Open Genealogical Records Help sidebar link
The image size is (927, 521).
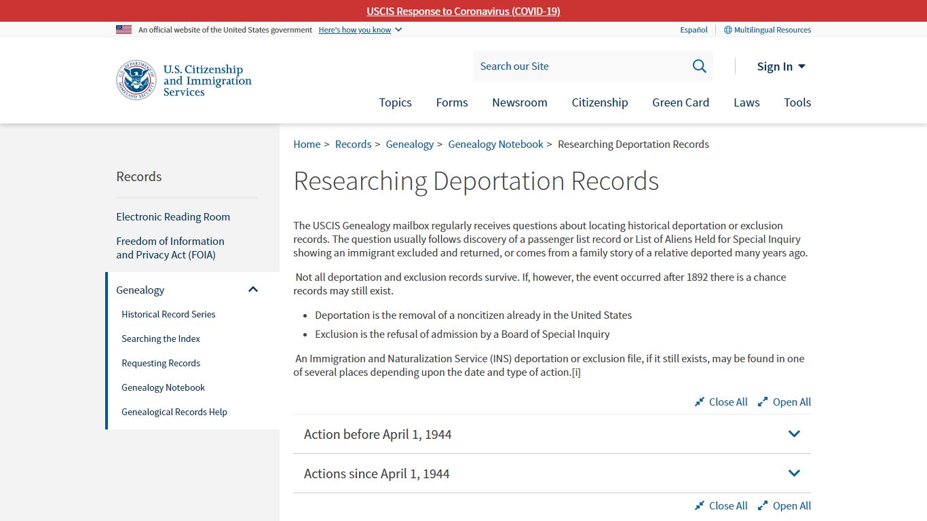[x=174, y=412]
